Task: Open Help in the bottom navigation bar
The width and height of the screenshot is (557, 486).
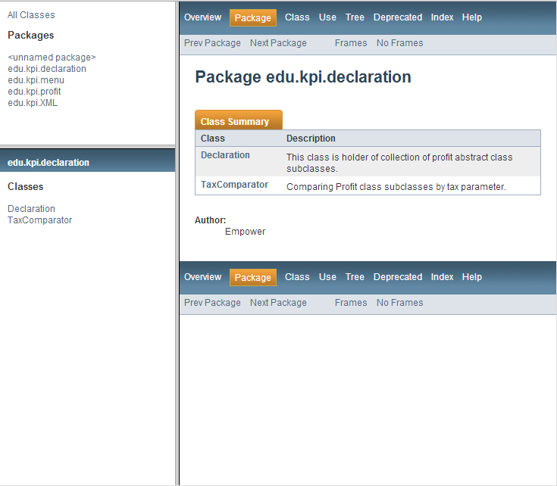Action: pyautogui.click(x=472, y=277)
